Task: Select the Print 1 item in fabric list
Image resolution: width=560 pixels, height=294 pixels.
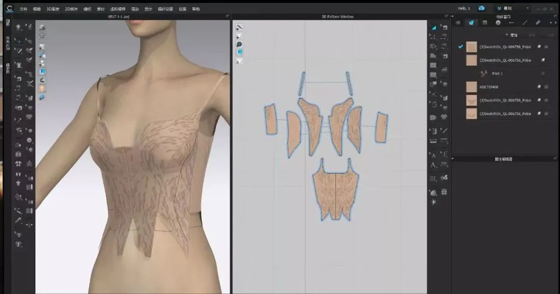Action: [497, 74]
